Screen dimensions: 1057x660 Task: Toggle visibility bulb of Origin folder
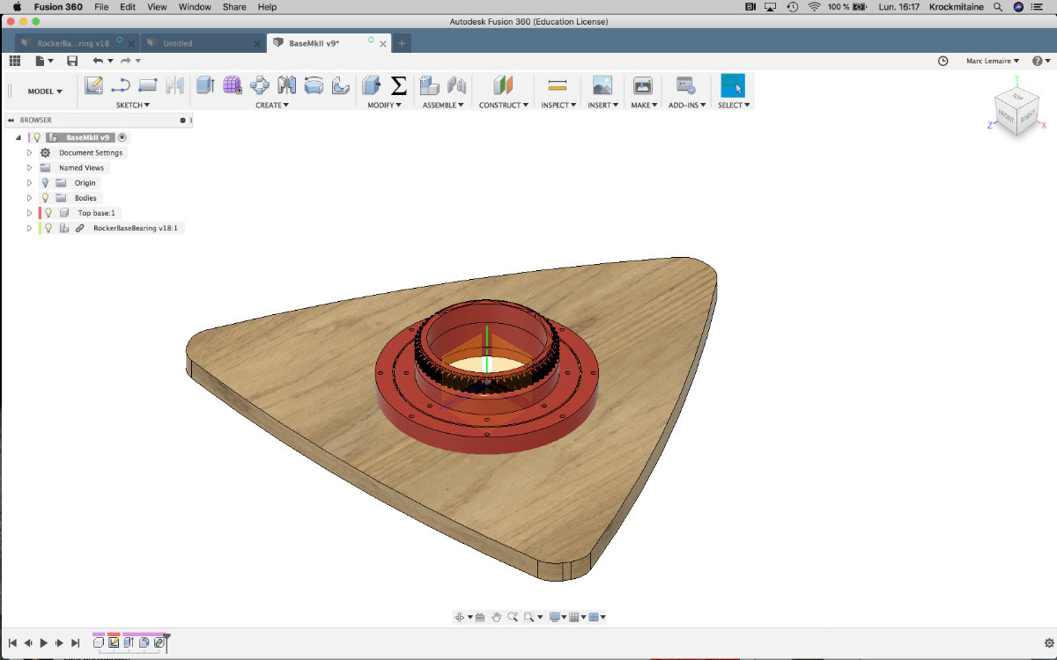pyautogui.click(x=45, y=183)
